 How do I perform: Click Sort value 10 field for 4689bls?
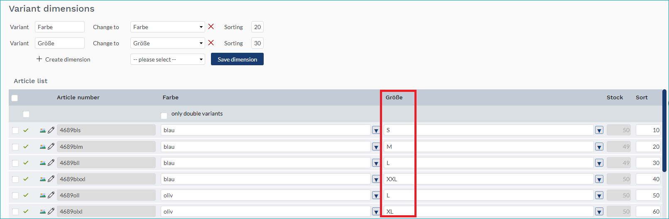point(648,130)
